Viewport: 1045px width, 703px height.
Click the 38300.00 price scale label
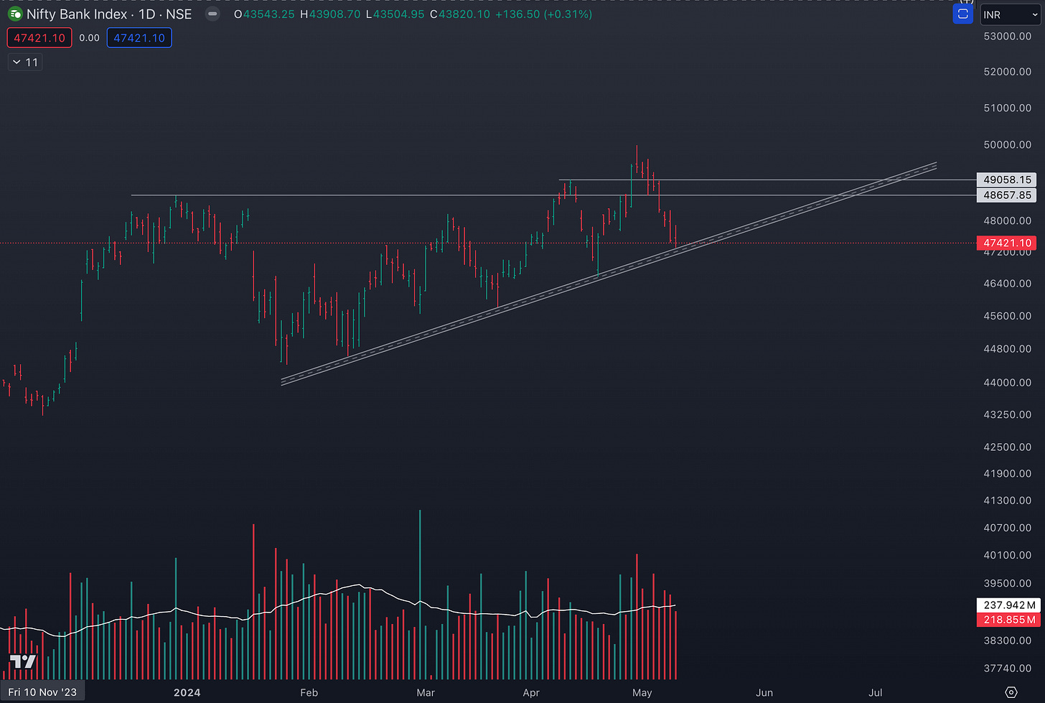point(1007,640)
